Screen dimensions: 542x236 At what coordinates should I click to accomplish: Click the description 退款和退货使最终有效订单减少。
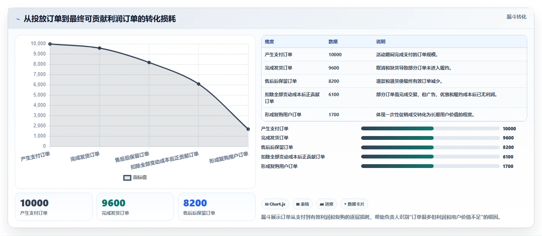click(x=409, y=81)
